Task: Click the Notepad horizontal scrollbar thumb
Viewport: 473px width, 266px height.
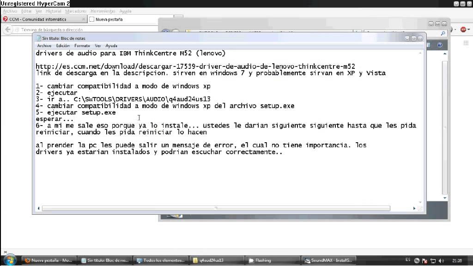Action: [216, 208]
